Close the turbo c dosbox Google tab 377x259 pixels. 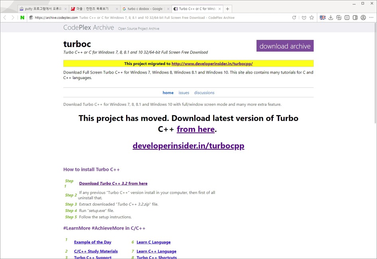168,9
